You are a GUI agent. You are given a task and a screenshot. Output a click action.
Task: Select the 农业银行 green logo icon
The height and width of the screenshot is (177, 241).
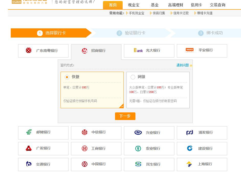pyautogui.click(x=138, y=148)
